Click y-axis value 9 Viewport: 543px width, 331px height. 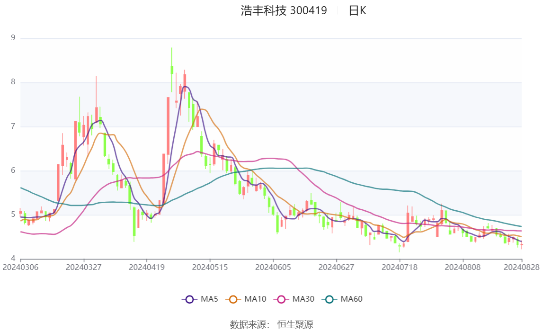pos(13,38)
